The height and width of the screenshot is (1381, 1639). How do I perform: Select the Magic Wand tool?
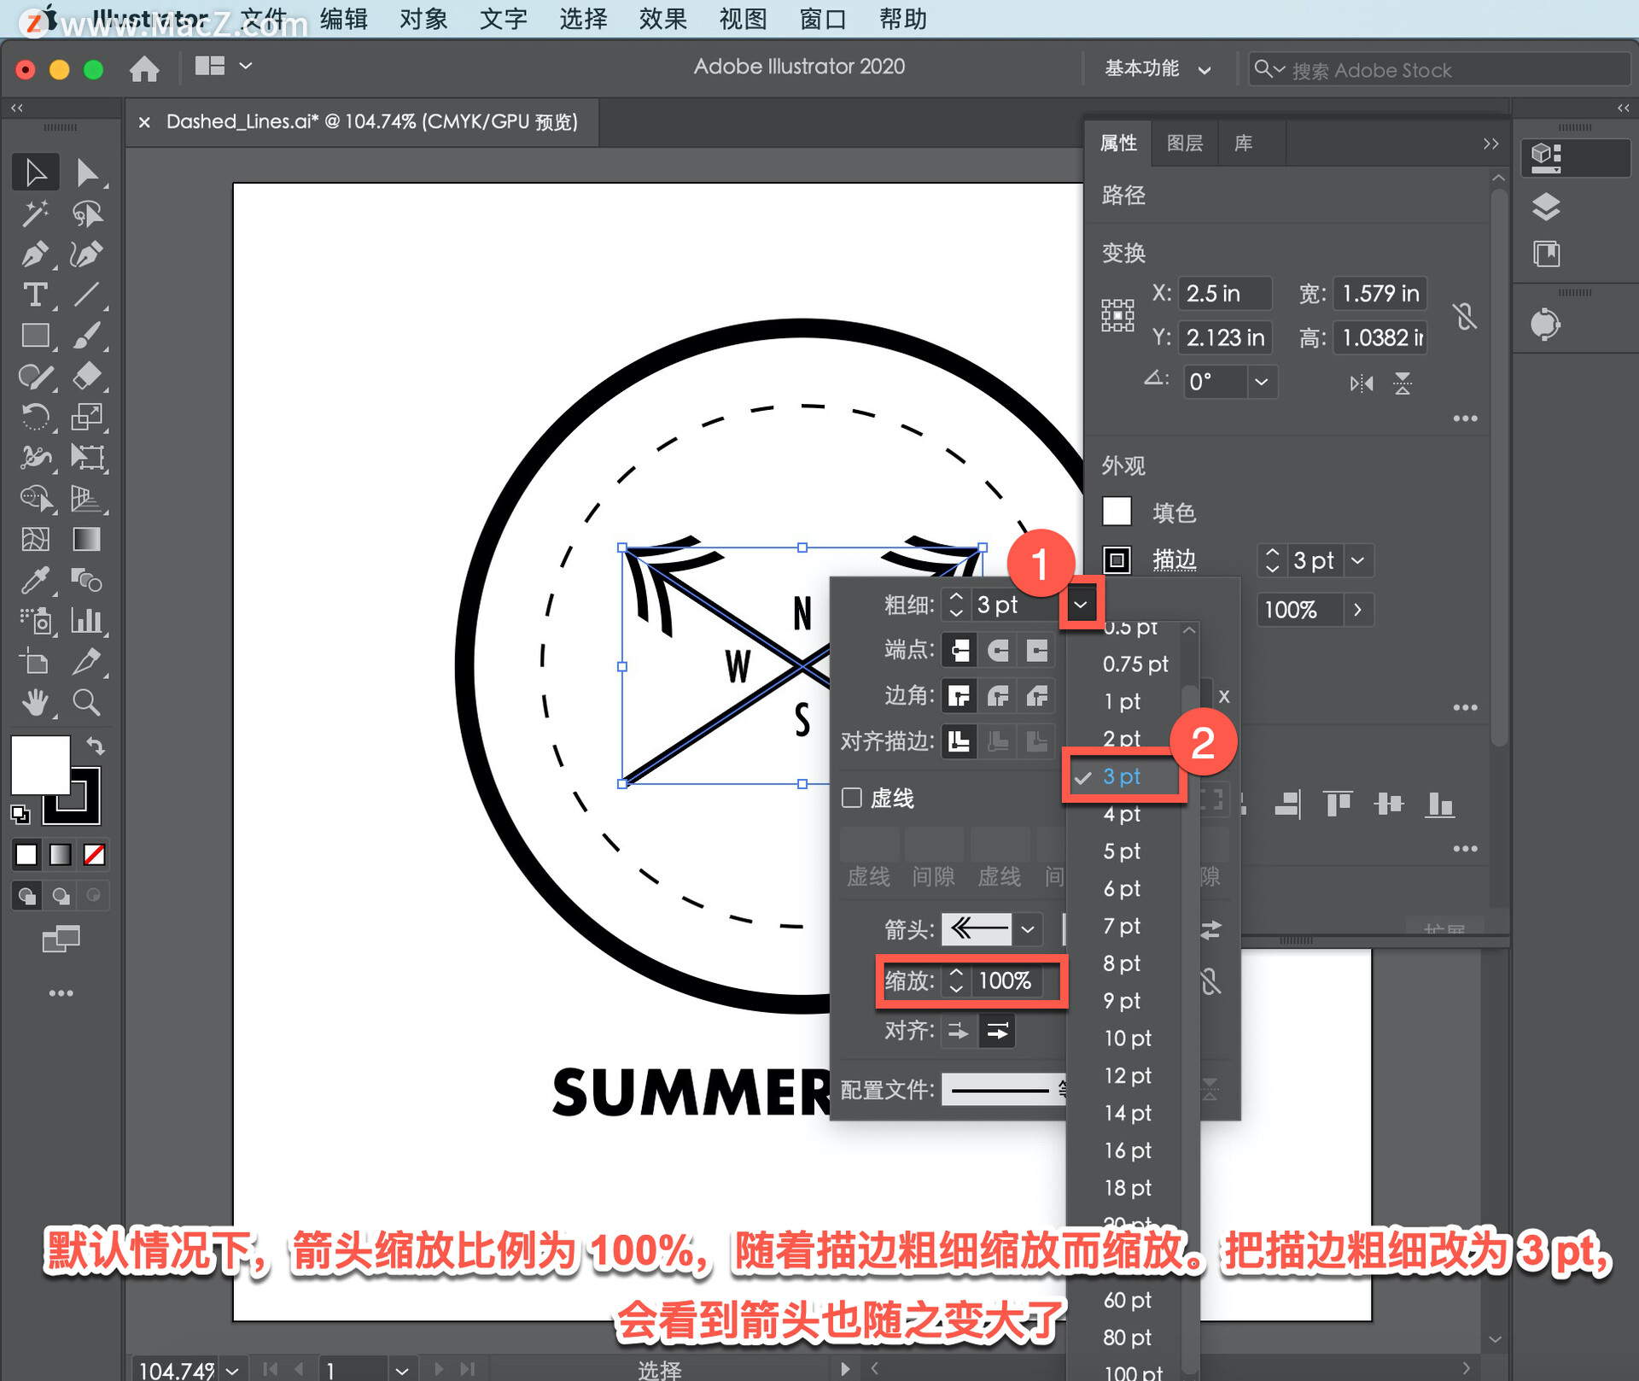(35, 213)
